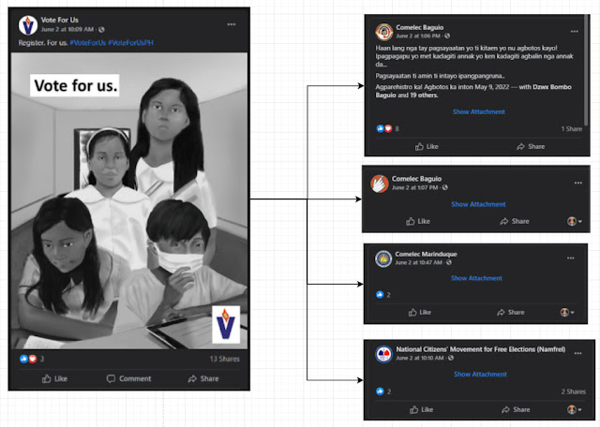
Task: Open profile switcher on Namfrel post
Action: pyautogui.click(x=575, y=410)
